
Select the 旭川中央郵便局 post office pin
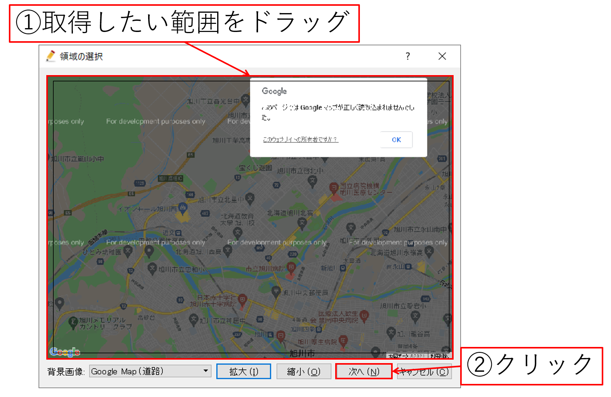click(275, 291)
